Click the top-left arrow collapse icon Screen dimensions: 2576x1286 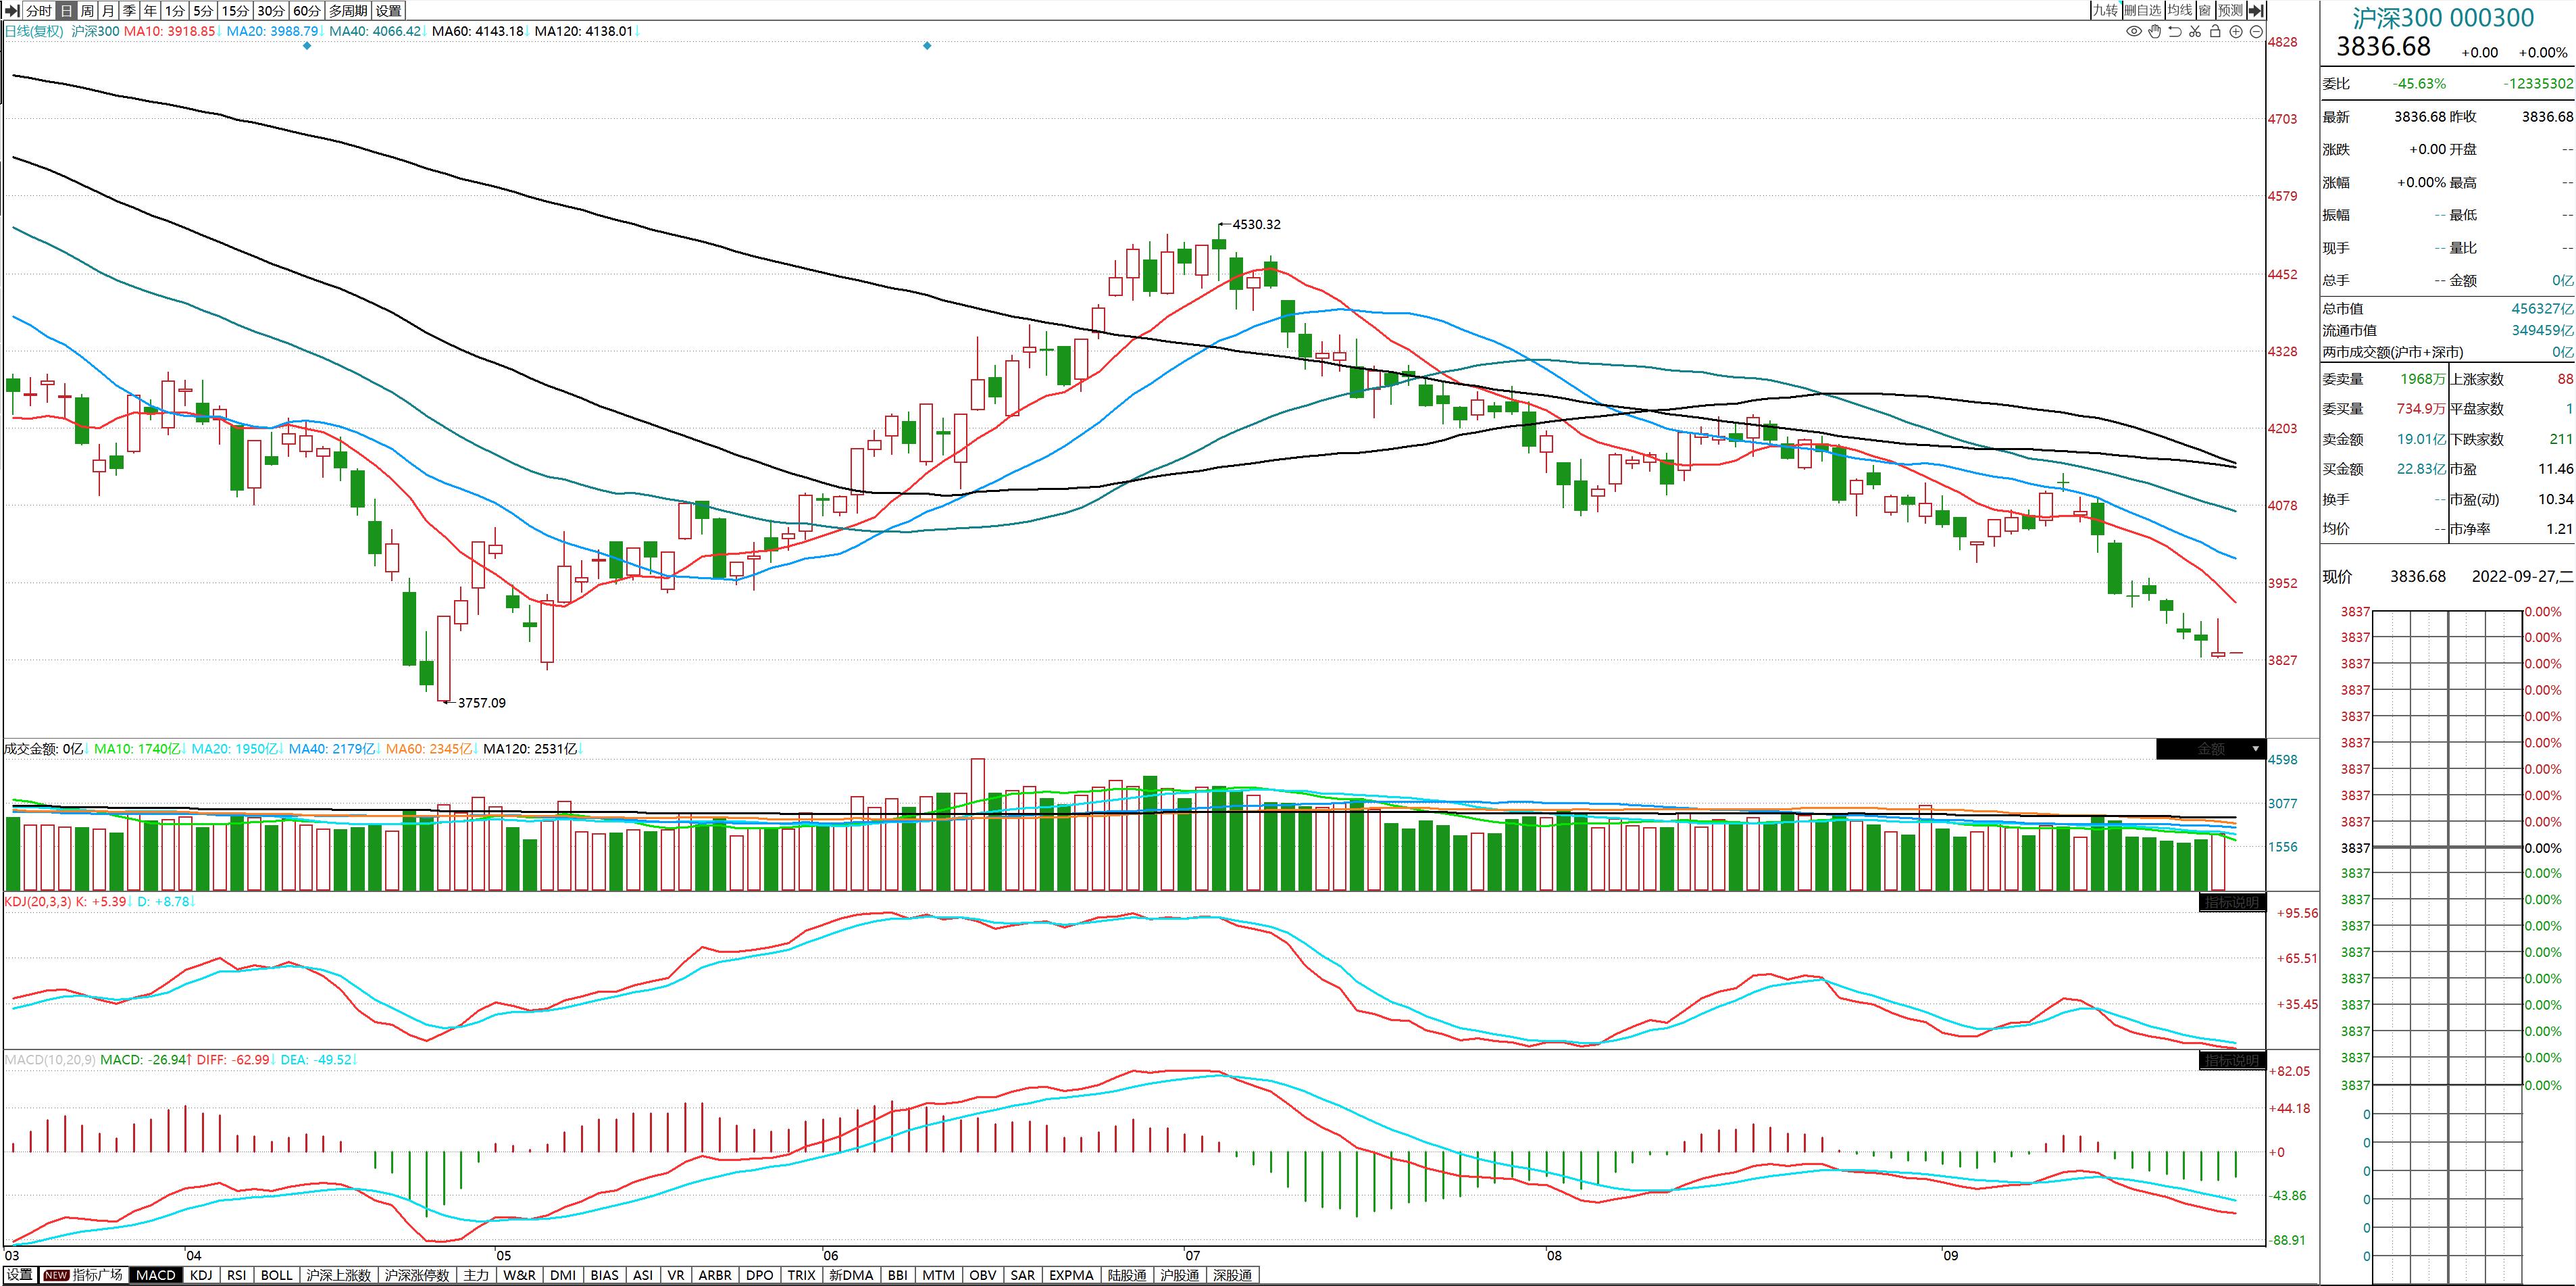[12, 10]
